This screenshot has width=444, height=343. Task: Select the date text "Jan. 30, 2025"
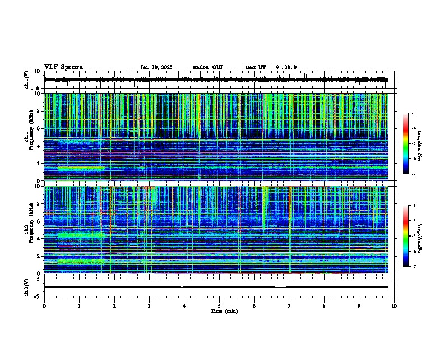pyautogui.click(x=156, y=67)
